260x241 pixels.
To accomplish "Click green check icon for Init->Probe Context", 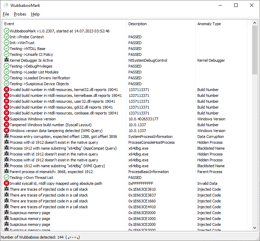I will [x=7, y=37].
